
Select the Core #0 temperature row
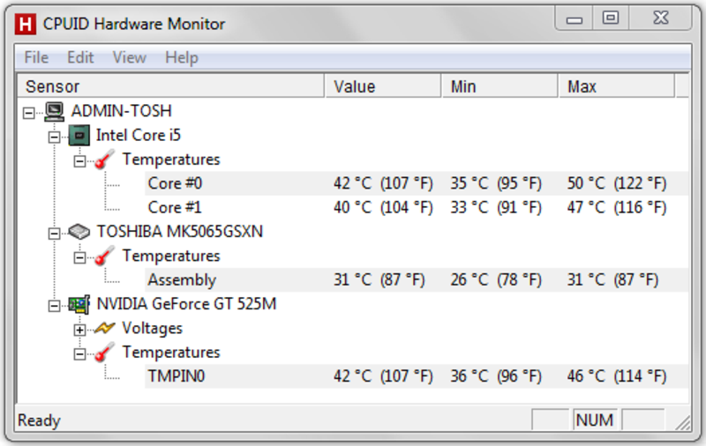(x=417, y=183)
